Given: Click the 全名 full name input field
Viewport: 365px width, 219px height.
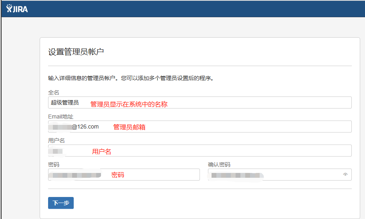Looking at the screenshot, I should [200, 102].
